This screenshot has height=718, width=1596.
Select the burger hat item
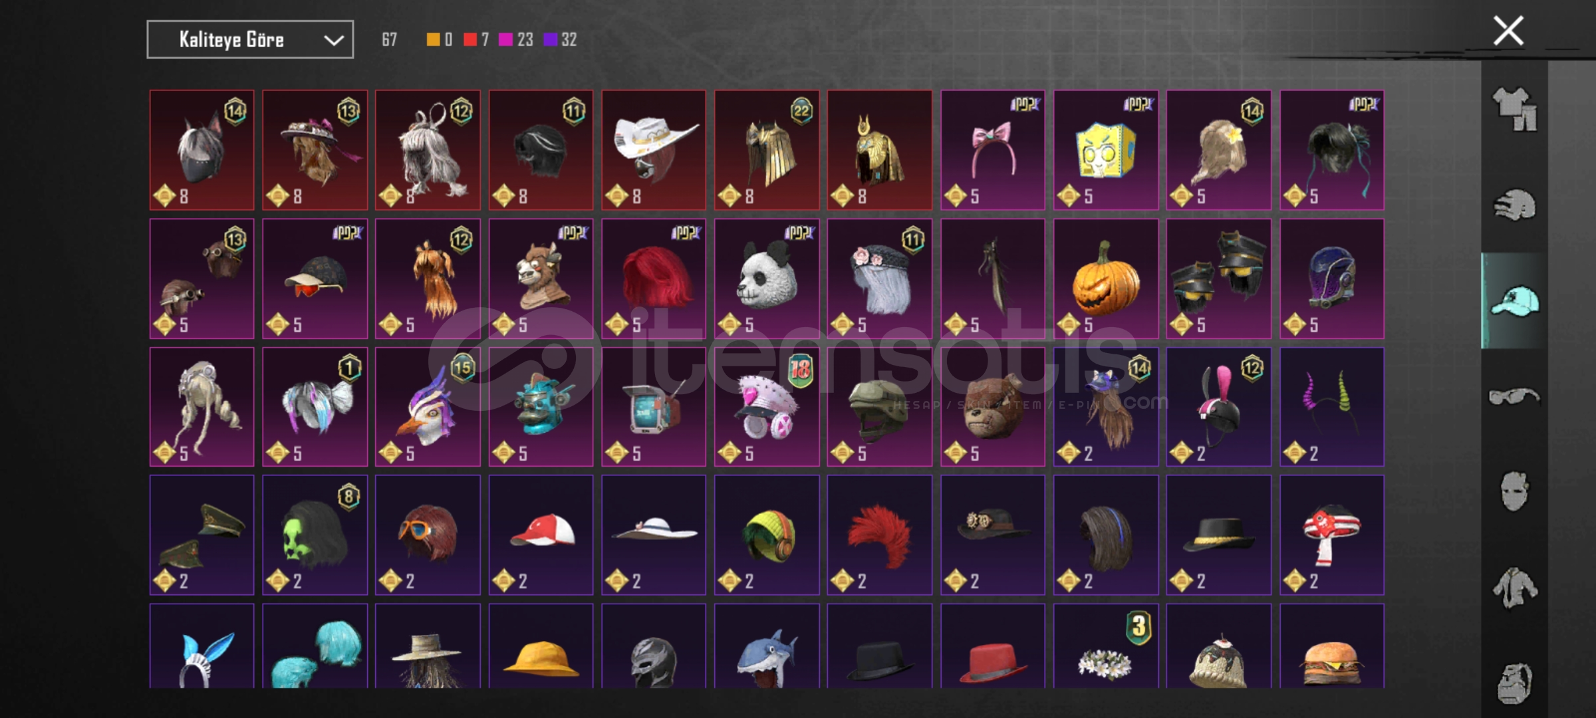1332,646
